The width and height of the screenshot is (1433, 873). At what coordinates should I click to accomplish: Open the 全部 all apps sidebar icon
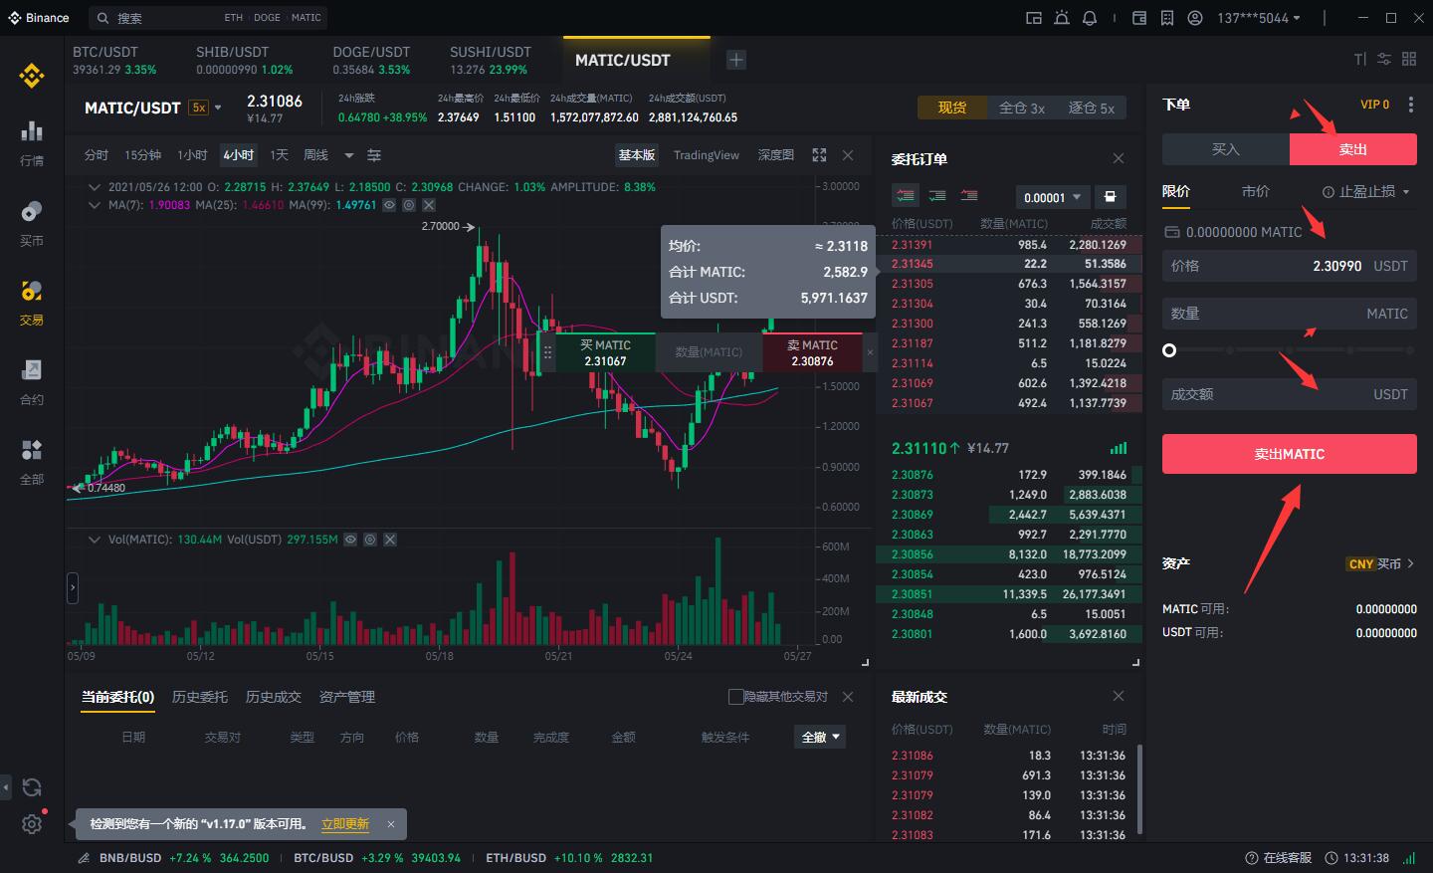pyautogui.click(x=32, y=461)
